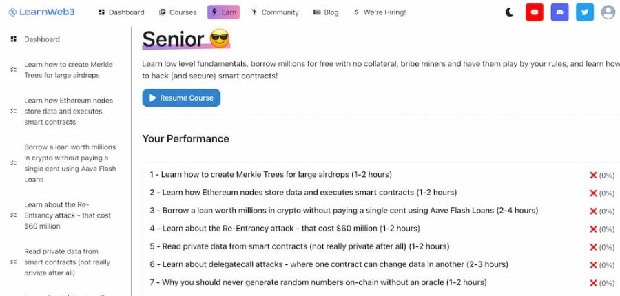Open the Dashboard tab in navbar
Screen dimensions: 620x296
[x=121, y=12]
